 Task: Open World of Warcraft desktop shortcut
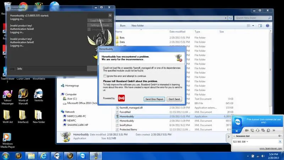point(22,95)
